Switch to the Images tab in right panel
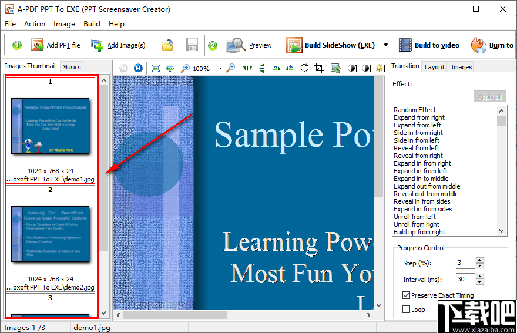Viewport: 517px width, 333px height. (462, 67)
